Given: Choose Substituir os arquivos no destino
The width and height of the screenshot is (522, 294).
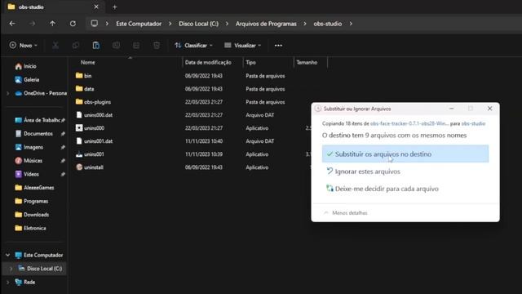Looking at the screenshot, I should pyautogui.click(x=405, y=154).
